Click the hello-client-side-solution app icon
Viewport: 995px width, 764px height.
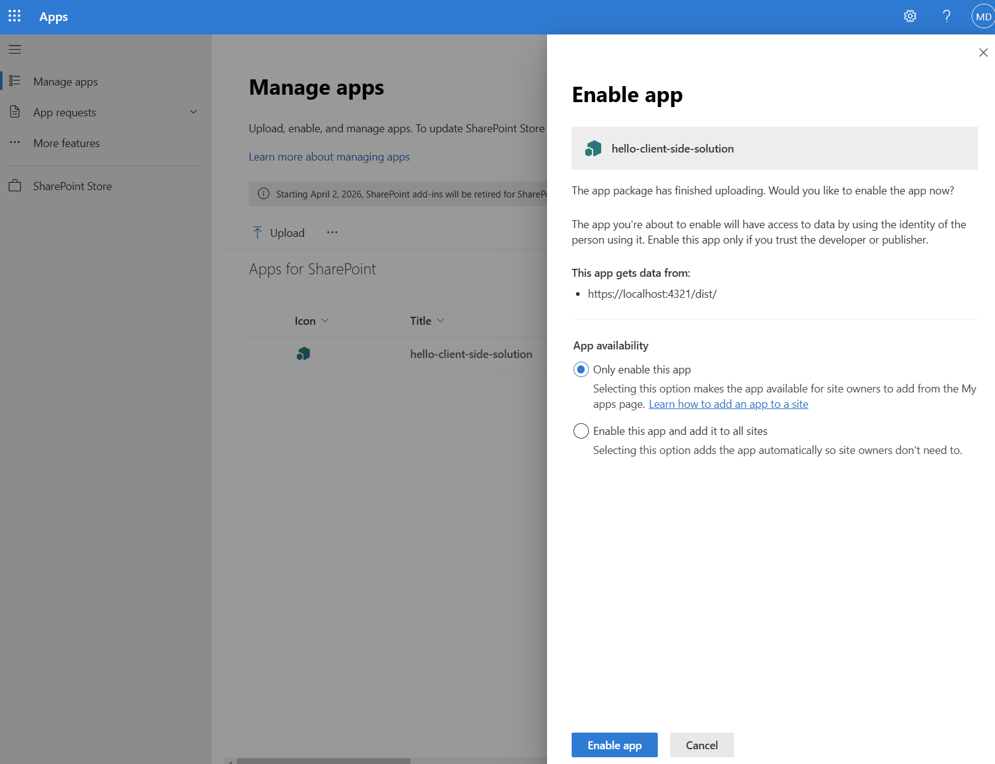tap(303, 354)
